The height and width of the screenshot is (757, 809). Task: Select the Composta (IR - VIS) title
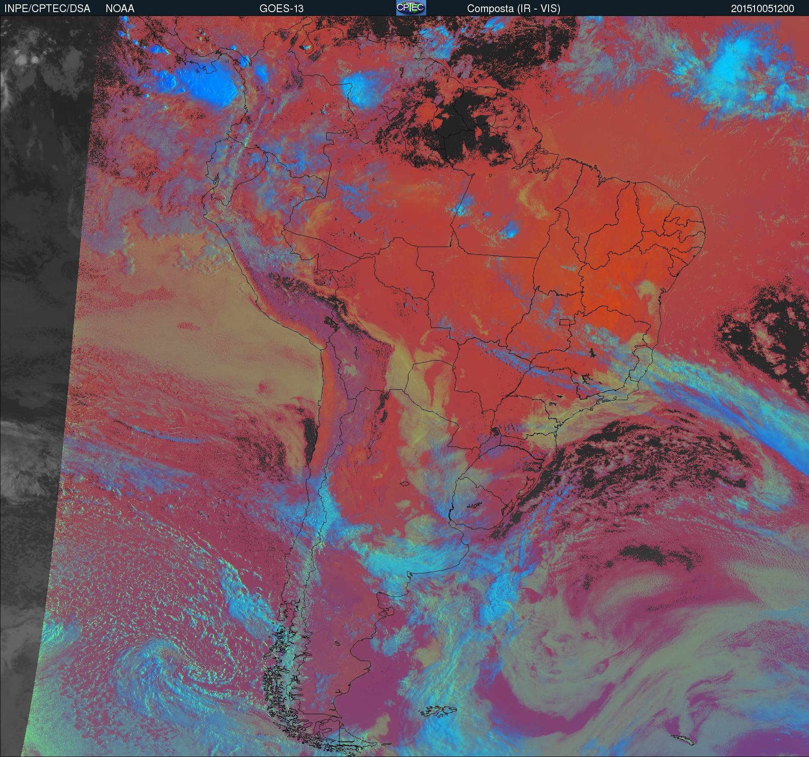point(514,8)
